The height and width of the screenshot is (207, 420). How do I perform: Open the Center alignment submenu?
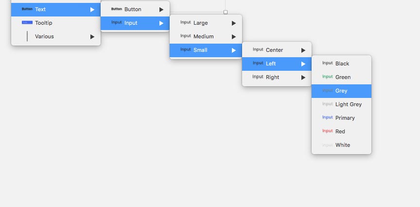tap(277, 50)
